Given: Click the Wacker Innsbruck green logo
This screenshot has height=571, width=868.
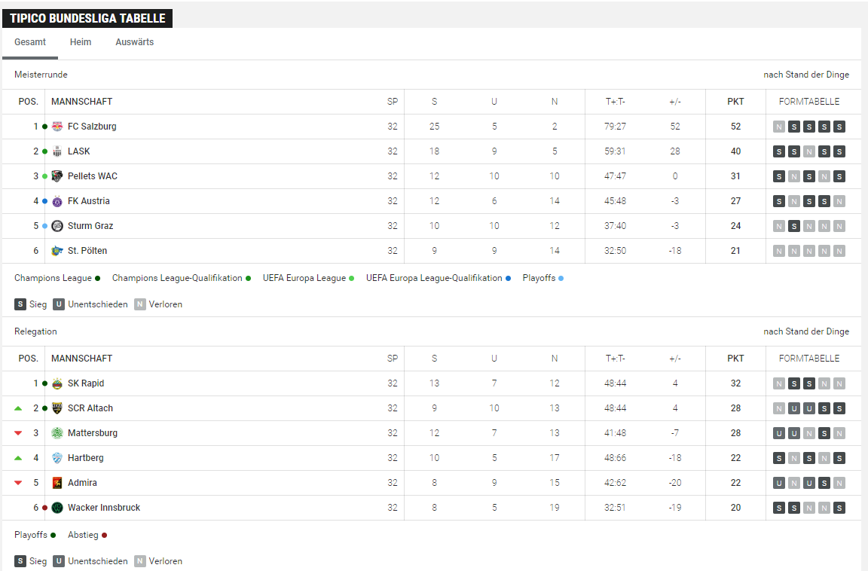Looking at the screenshot, I should click(57, 508).
